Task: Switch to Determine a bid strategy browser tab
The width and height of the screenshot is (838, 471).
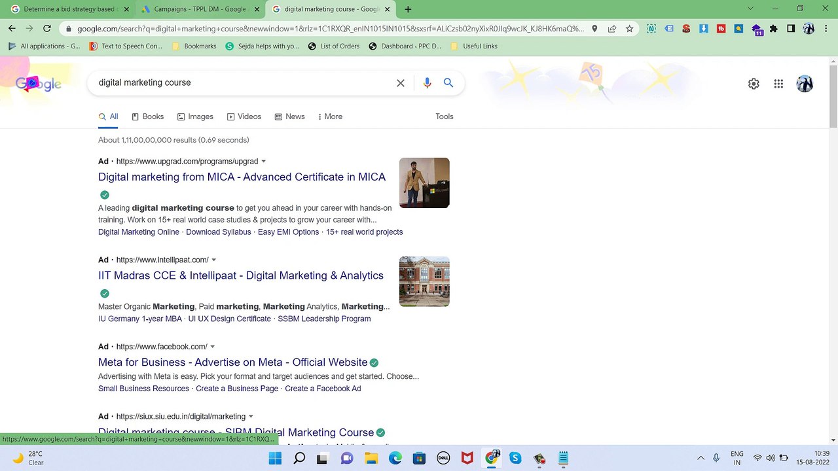Action: pos(69,9)
